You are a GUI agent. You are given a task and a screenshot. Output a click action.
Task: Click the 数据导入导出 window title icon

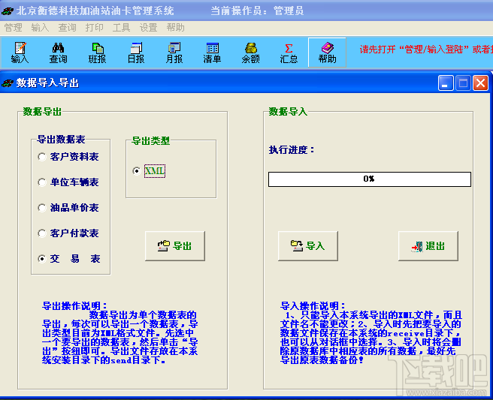coord(8,83)
